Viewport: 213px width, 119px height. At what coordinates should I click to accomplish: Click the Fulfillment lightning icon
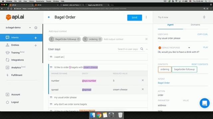tap(7, 75)
